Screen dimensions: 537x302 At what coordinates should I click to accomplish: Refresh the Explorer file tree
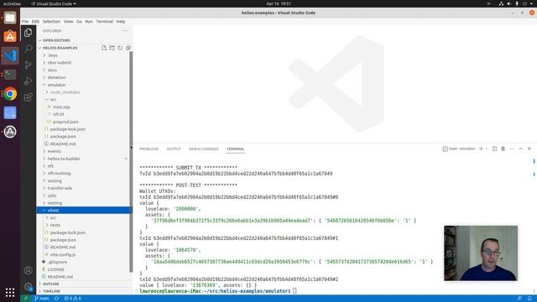(120, 48)
